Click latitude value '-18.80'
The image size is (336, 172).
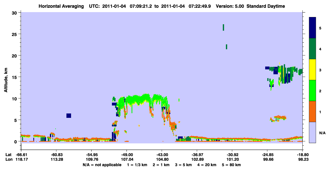click(x=302, y=155)
